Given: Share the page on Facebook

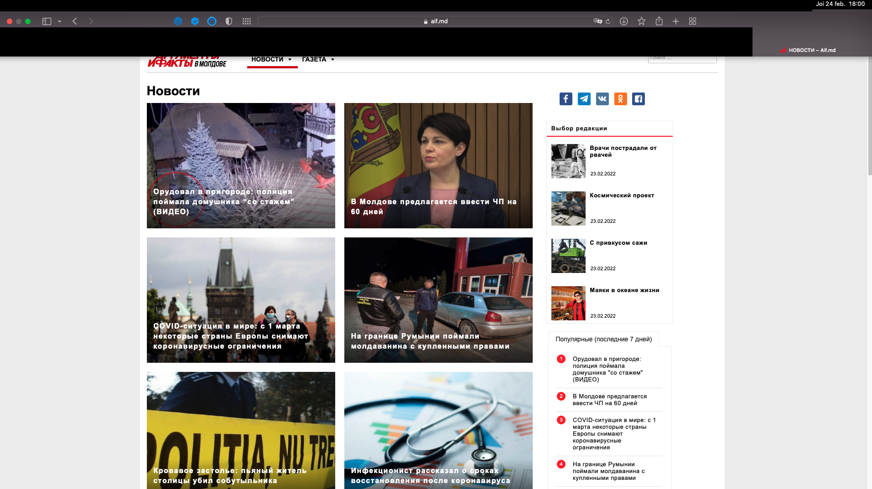Looking at the screenshot, I should coord(566,99).
